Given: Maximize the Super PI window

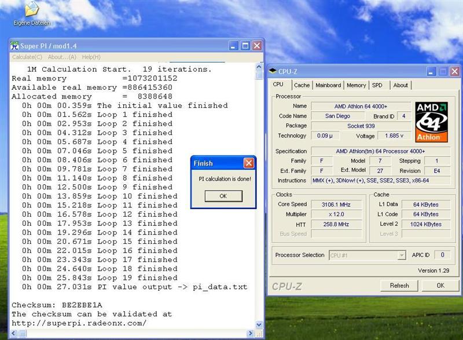Looking at the screenshot, I should (x=245, y=46).
